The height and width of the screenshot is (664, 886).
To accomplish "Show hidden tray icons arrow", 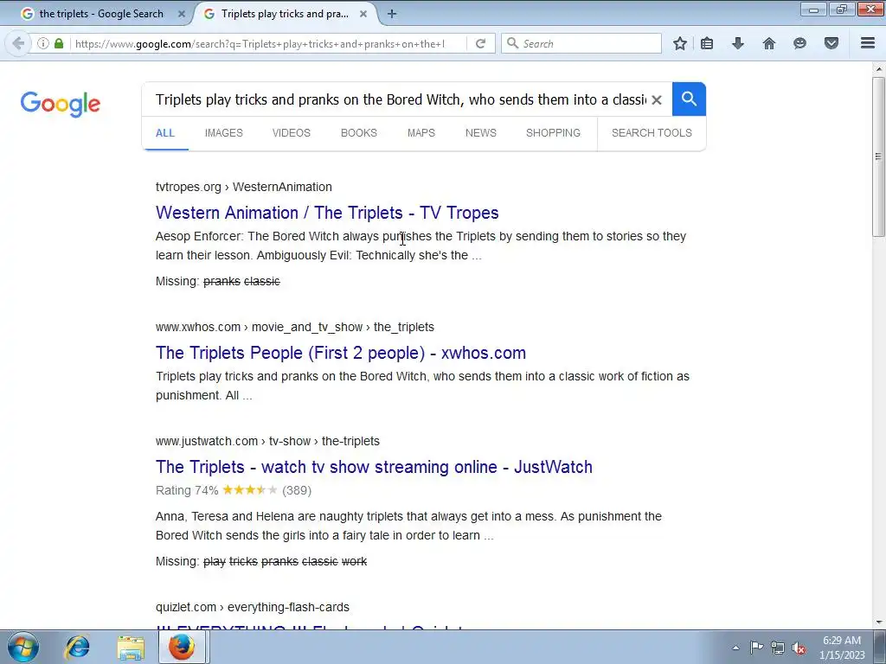I will (735, 648).
